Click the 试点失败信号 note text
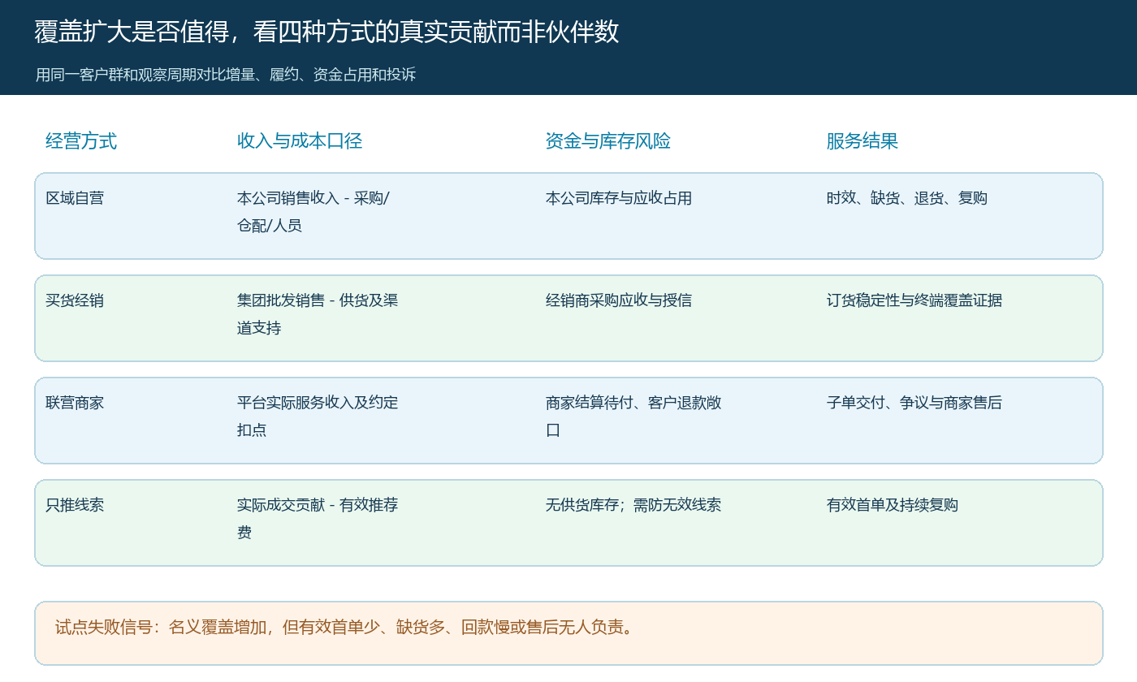Viewport: 1137px width, 682px height. click(x=344, y=628)
